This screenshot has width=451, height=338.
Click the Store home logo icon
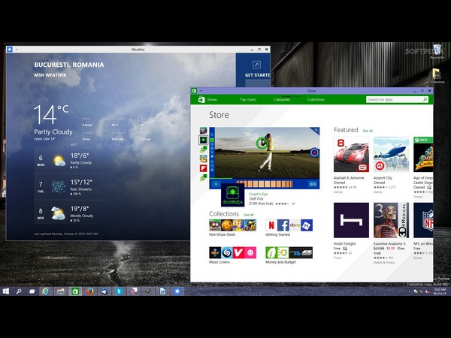[x=200, y=99]
